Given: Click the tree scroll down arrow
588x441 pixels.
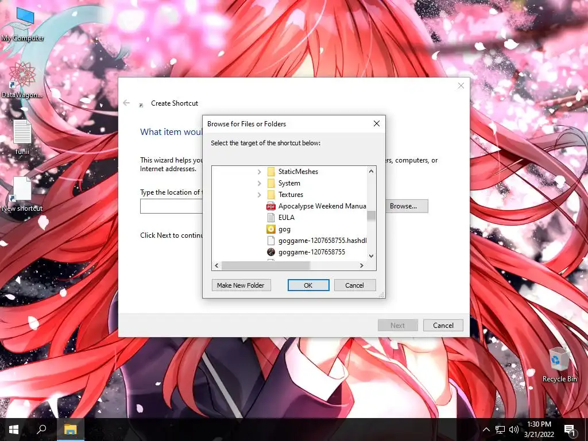Looking at the screenshot, I should click(372, 256).
